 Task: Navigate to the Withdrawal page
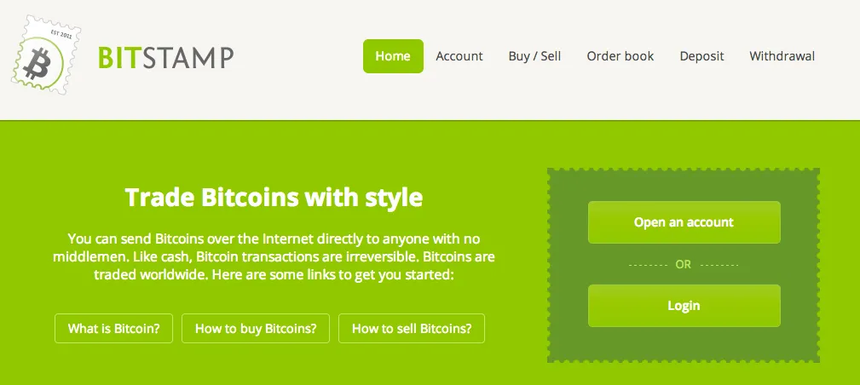pos(782,56)
